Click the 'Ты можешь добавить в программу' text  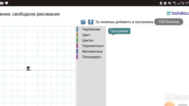(x=124, y=22)
